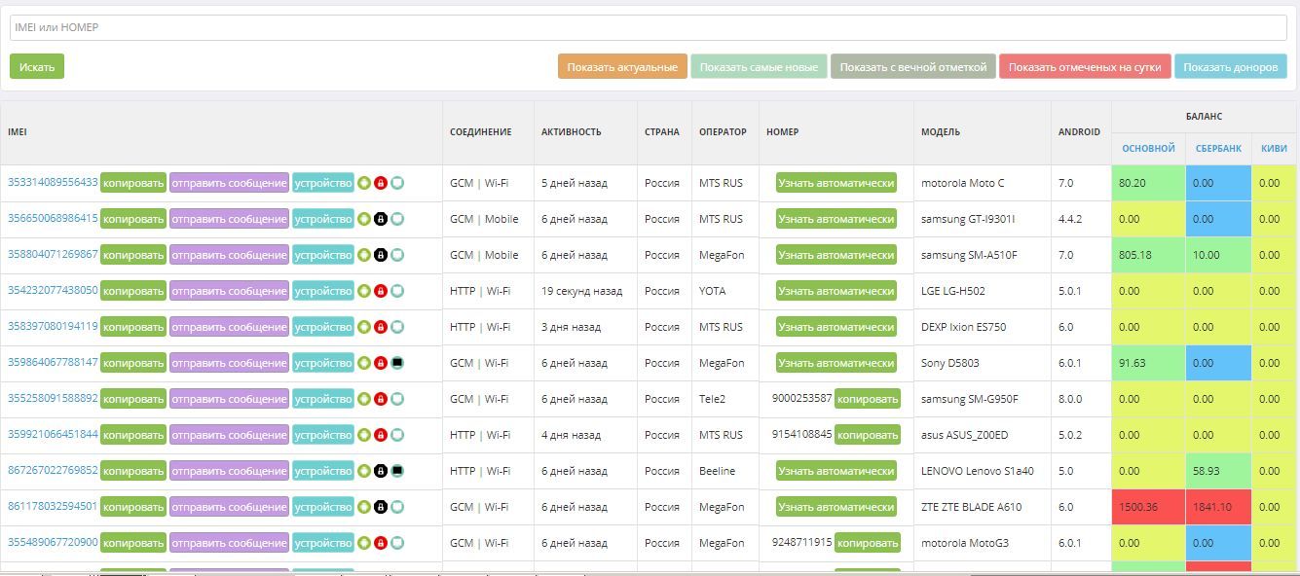Open IMEI link 358804071269867

[x=53, y=254]
